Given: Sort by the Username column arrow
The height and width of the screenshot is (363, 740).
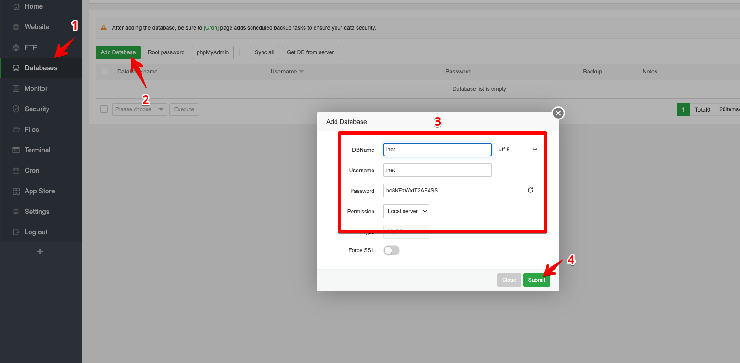Looking at the screenshot, I should (301, 72).
